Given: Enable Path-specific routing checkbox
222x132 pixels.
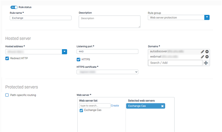Looking at the screenshot, I should coord(7,95).
